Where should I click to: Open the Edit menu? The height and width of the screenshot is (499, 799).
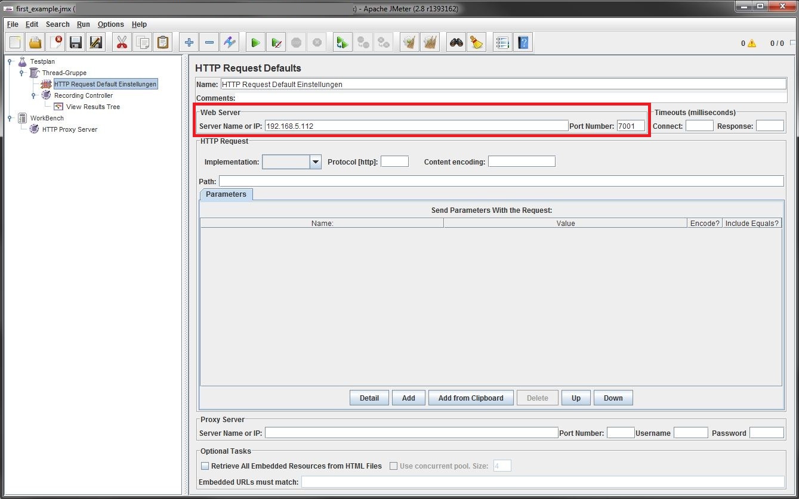(x=32, y=24)
